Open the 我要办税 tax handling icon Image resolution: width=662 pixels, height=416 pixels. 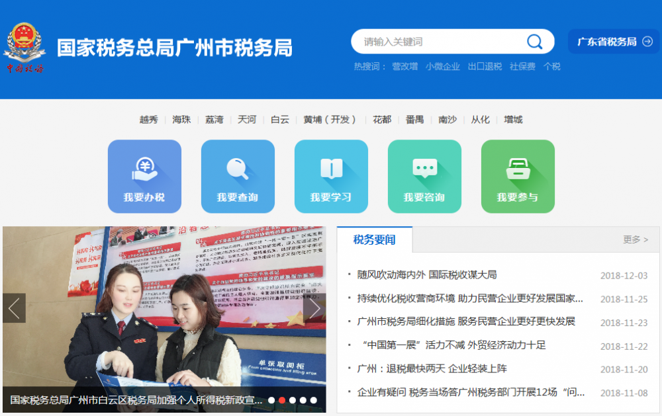[x=144, y=176]
